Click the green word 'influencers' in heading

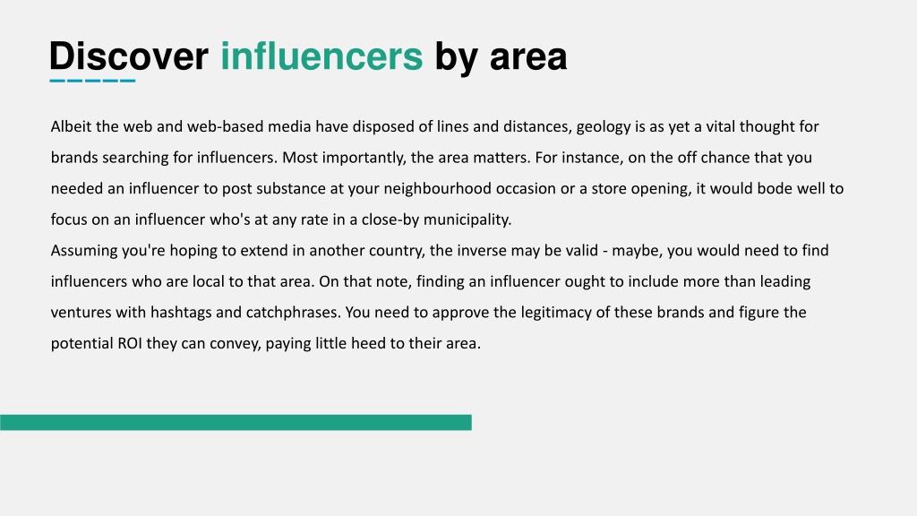click(321, 56)
